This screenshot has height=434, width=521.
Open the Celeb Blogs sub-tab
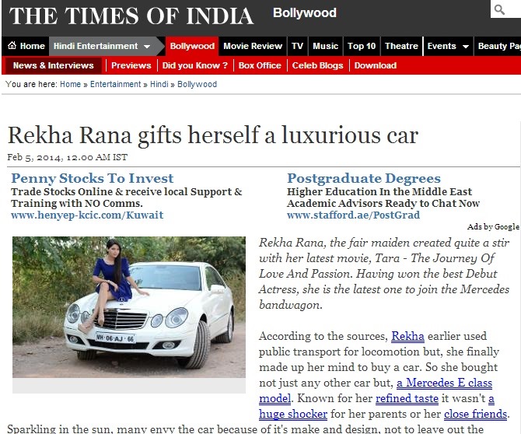coord(317,65)
